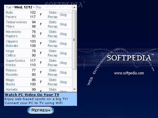Read Recap for Timberwolves vs 76ers

pyautogui.click(x=53, y=26)
